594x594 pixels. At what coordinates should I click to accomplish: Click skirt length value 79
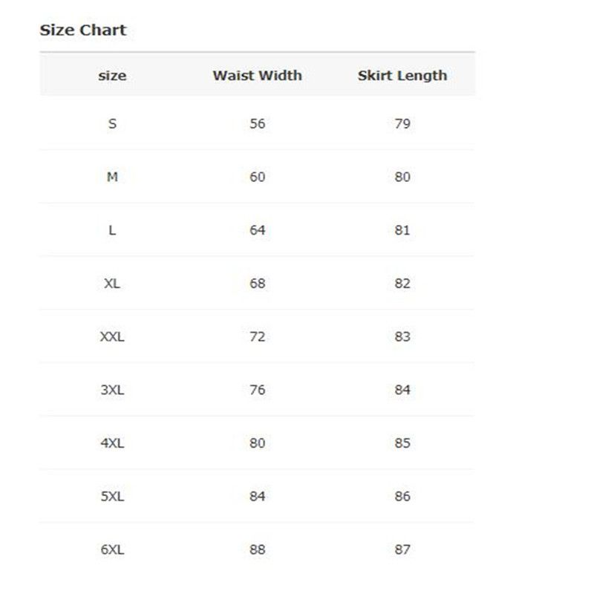[402, 124]
